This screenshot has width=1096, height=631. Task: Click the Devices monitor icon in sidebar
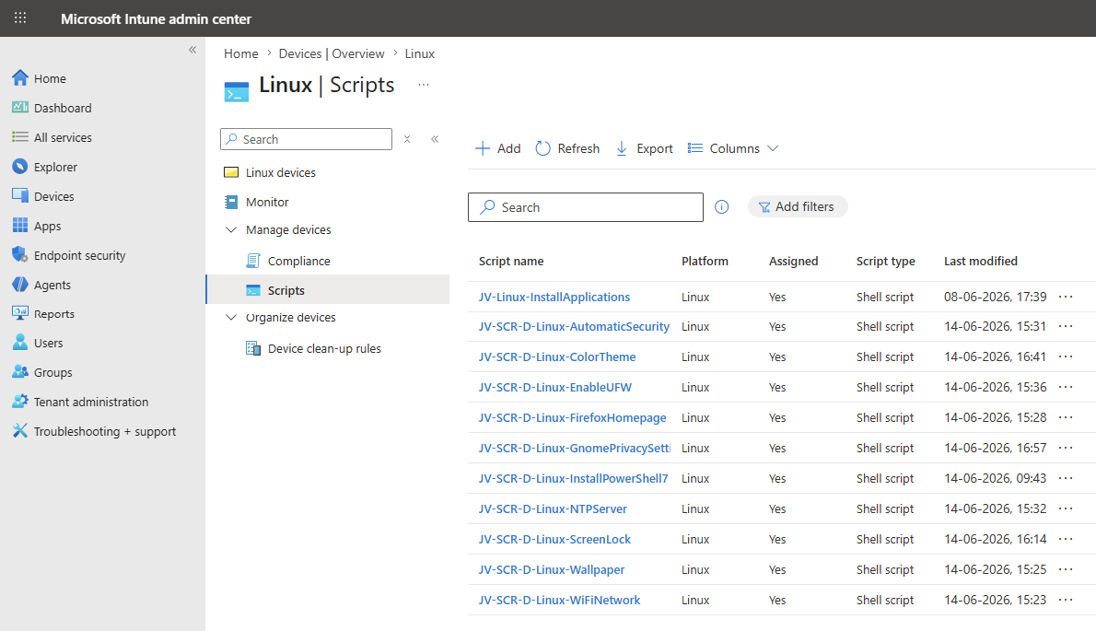pyautogui.click(x=20, y=195)
